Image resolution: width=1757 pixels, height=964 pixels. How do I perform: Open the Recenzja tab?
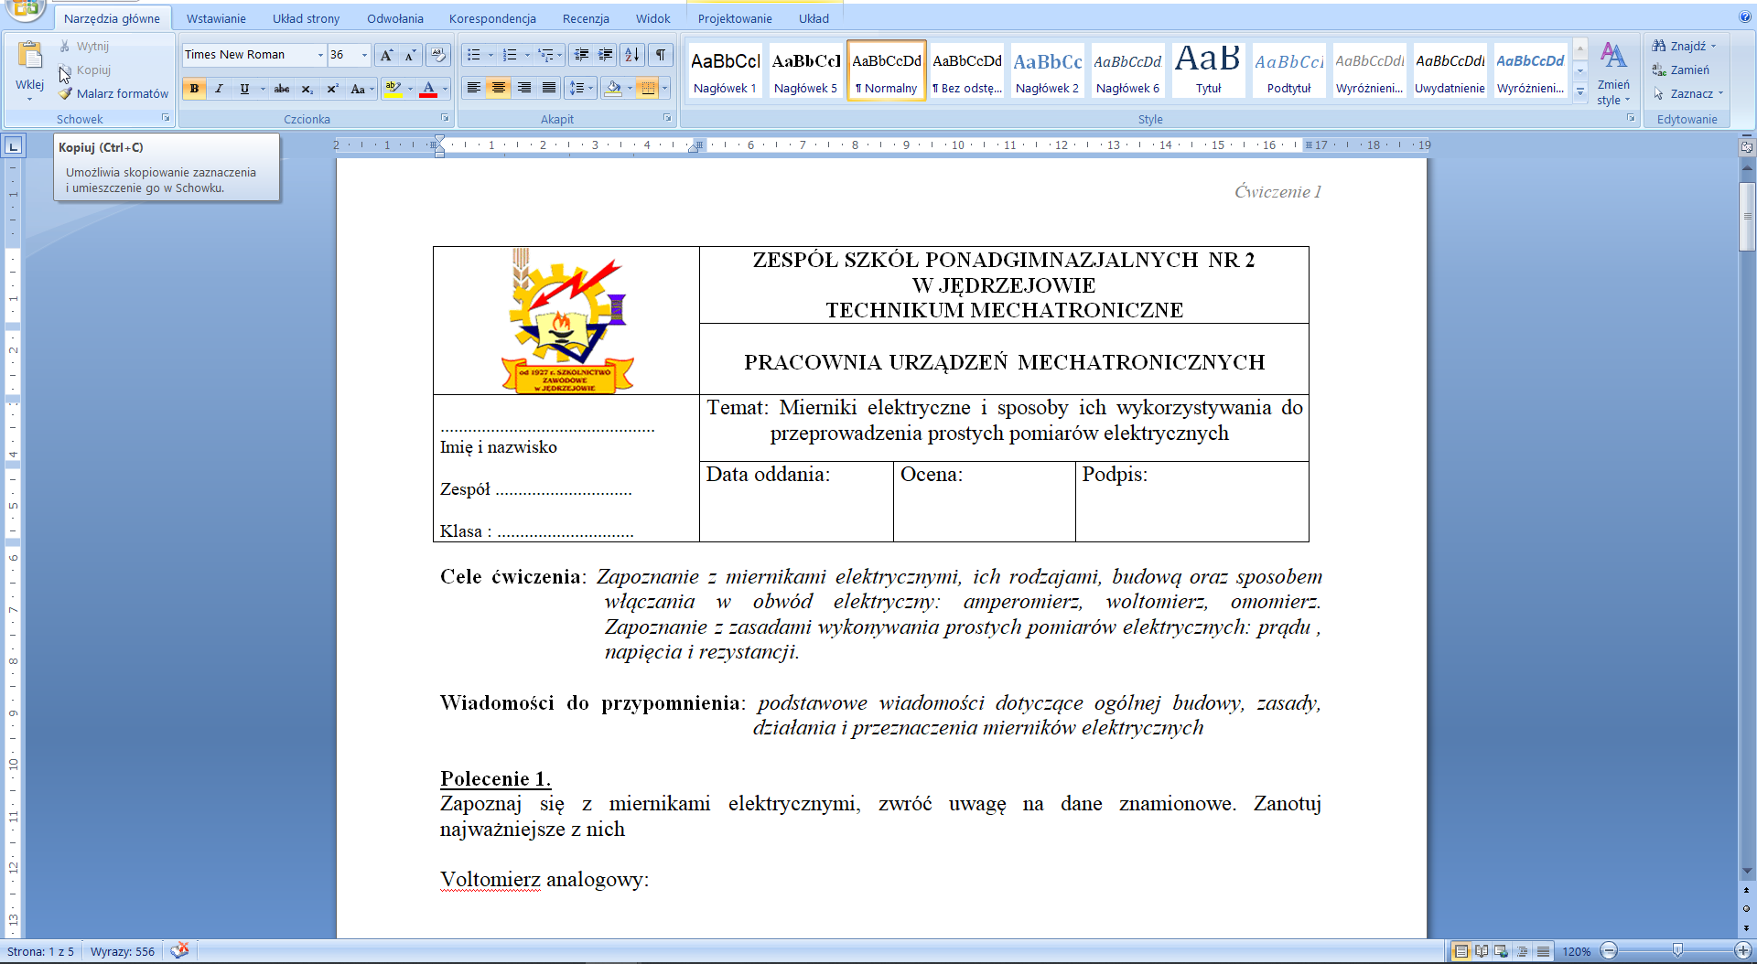[586, 18]
